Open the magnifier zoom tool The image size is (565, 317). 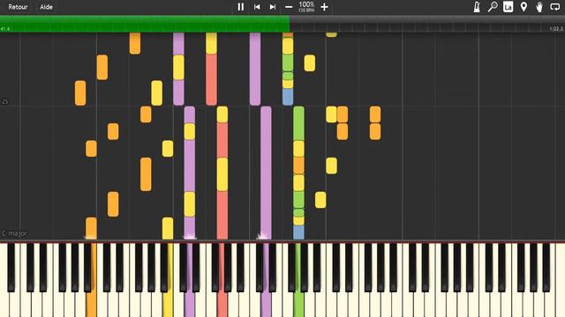coord(493,7)
